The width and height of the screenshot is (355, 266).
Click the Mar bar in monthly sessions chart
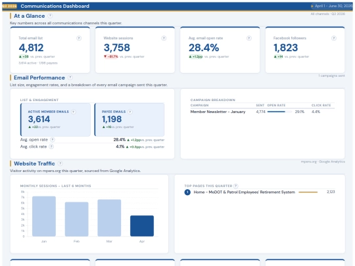tap(109, 218)
